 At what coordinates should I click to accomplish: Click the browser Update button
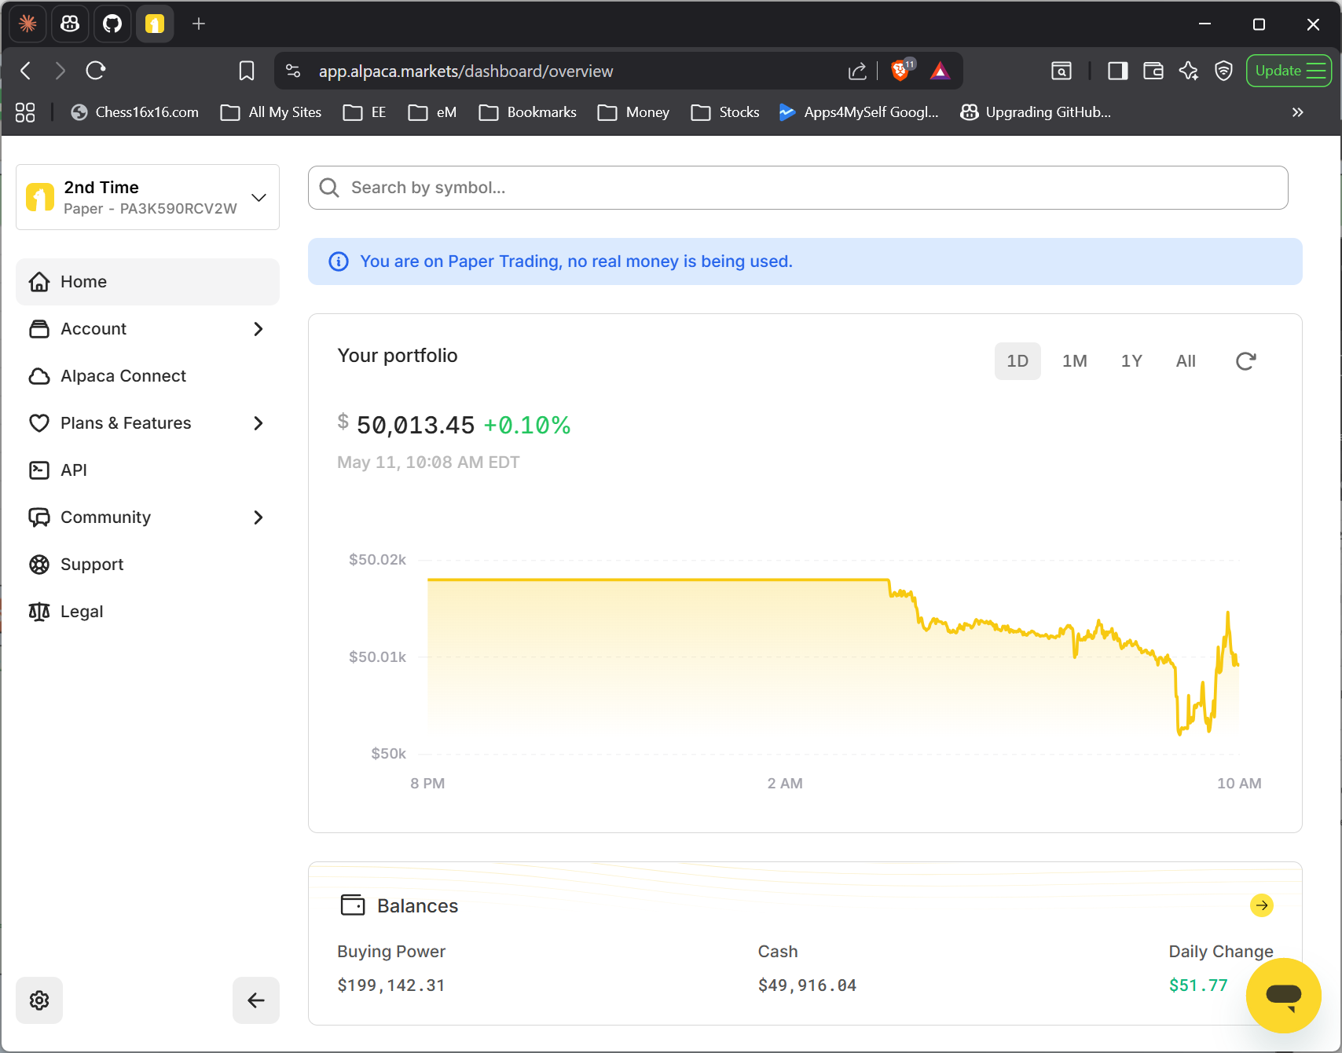coord(1289,71)
